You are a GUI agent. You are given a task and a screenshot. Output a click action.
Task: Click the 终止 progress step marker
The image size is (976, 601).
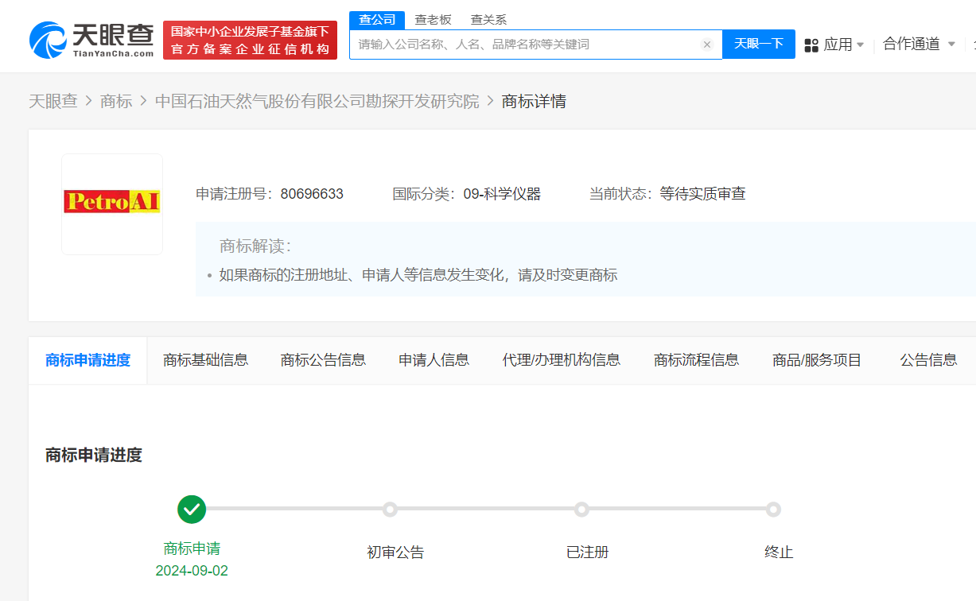[773, 509]
